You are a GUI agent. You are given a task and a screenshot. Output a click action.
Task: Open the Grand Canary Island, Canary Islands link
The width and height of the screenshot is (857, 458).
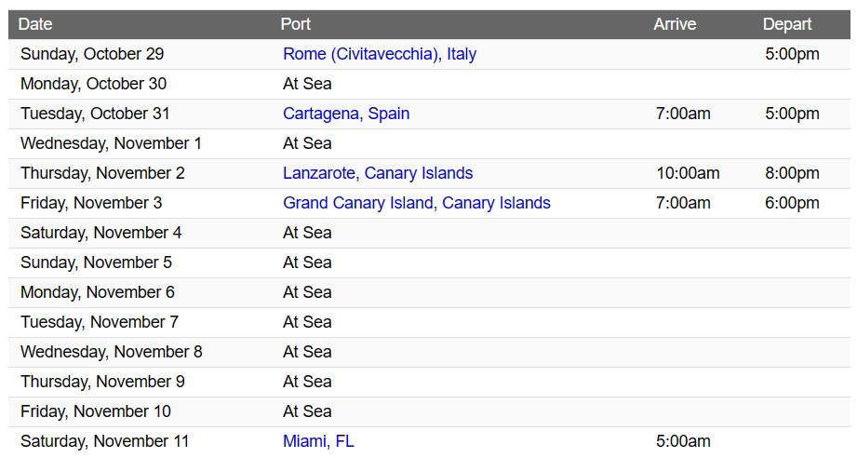pos(417,203)
